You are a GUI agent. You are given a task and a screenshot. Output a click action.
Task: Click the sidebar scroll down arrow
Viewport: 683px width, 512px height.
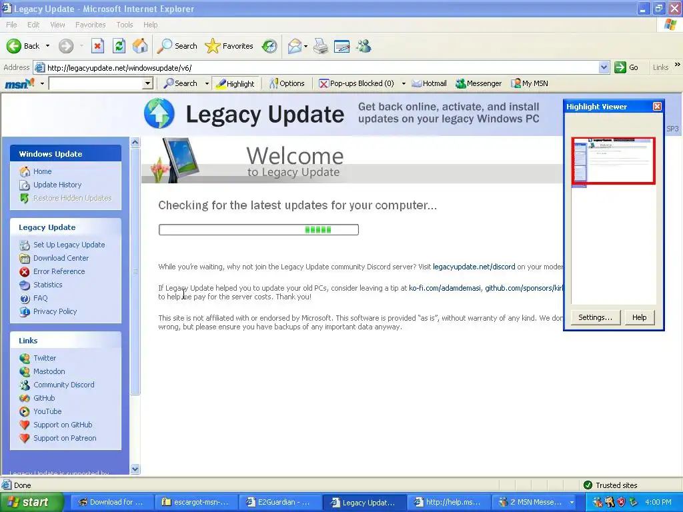coord(135,469)
